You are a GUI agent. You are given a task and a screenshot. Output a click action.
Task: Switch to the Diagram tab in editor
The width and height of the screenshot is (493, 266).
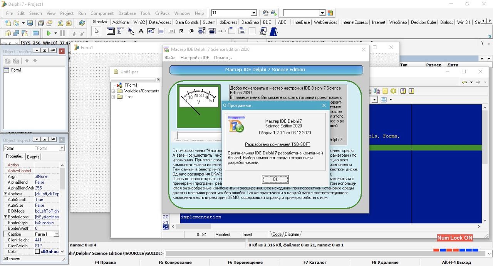coord(292,234)
